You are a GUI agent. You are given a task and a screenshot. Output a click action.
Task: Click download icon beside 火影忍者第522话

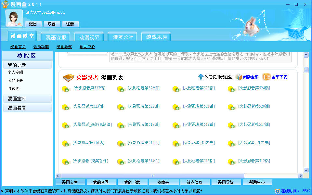121,107
